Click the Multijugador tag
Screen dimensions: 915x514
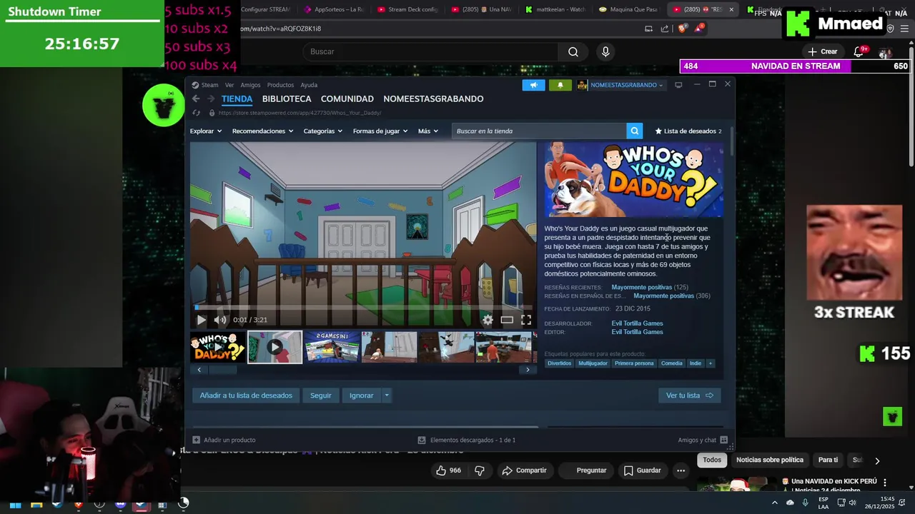593,363
